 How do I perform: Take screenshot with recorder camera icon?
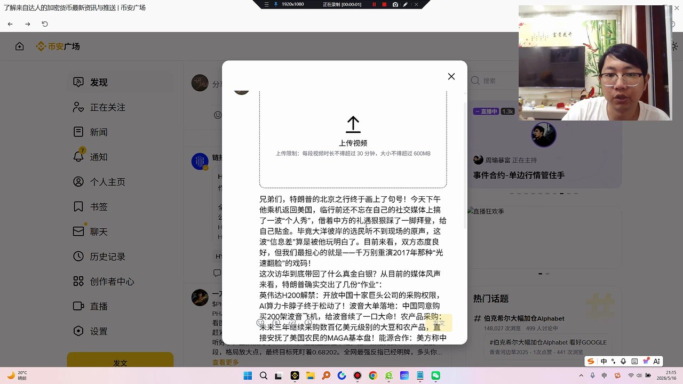tap(395, 4)
